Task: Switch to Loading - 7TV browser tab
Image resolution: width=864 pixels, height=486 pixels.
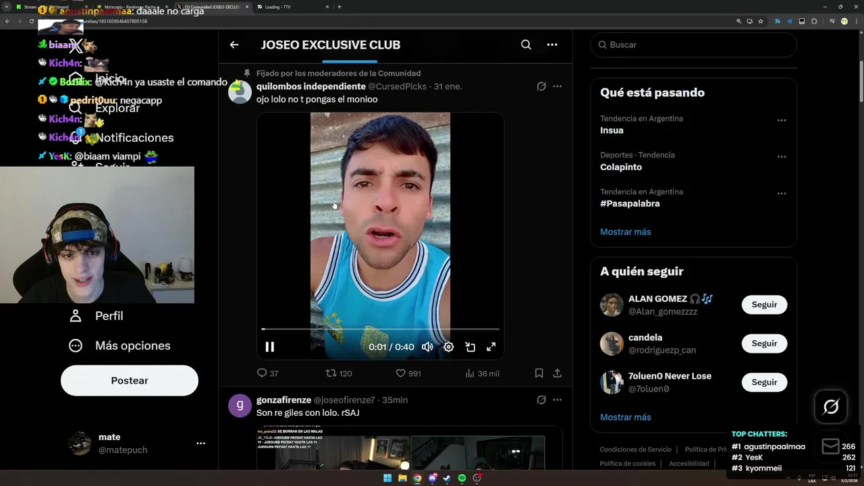Action: (292, 7)
